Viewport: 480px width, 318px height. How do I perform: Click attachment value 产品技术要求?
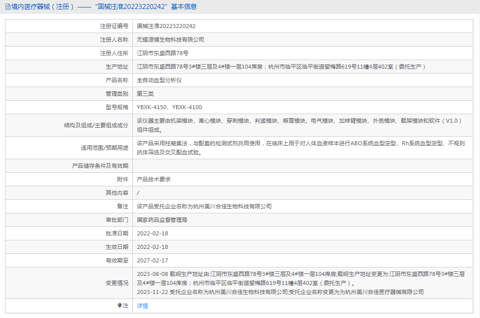[153, 179]
